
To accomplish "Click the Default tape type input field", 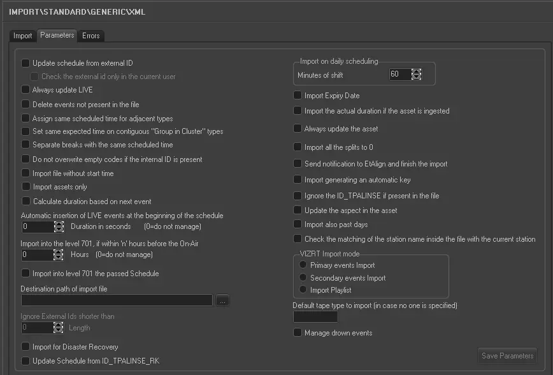I will tap(315, 317).
